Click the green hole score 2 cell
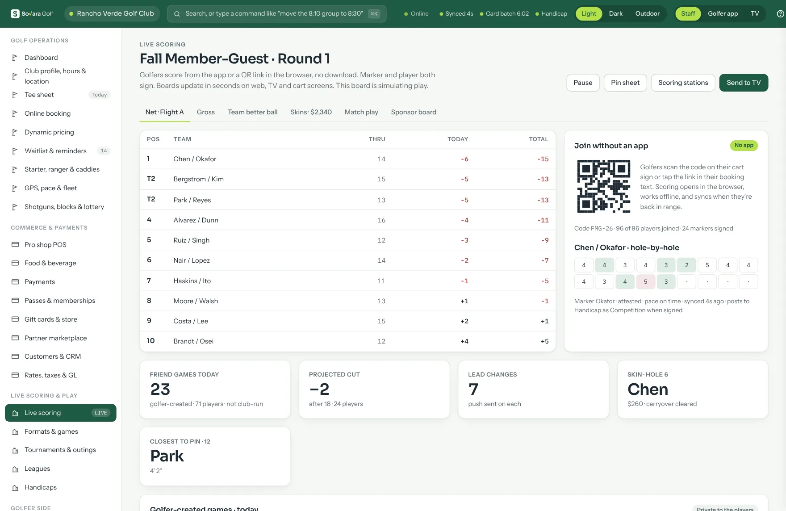The image size is (786, 511). click(x=686, y=265)
